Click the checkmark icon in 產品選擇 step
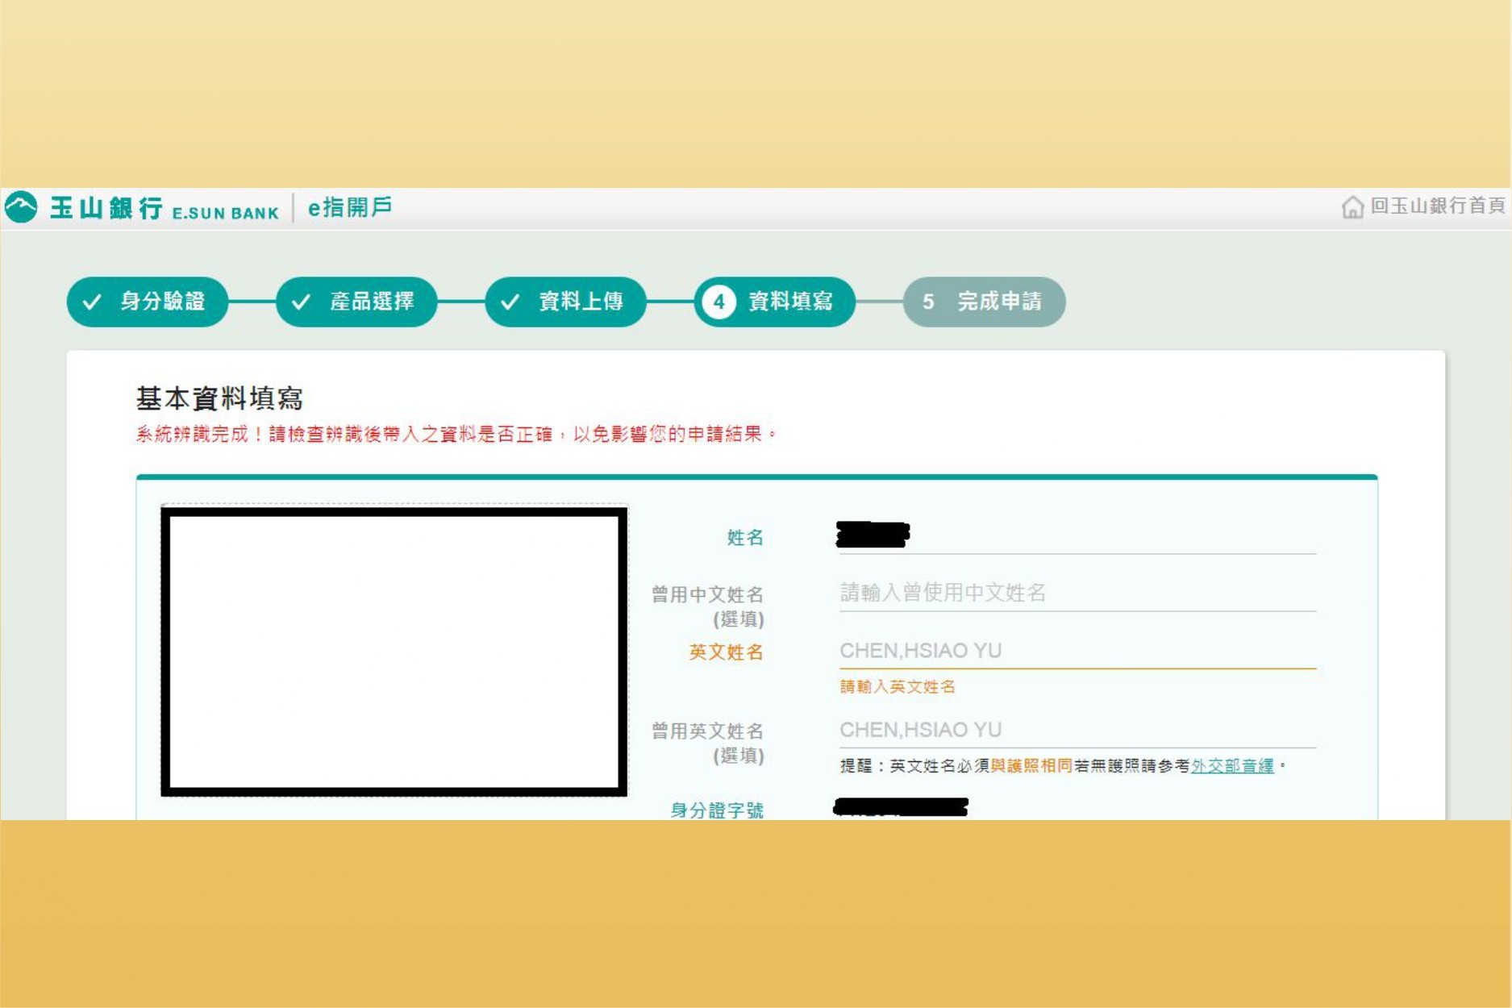The height and width of the screenshot is (1008, 1512). click(x=301, y=302)
